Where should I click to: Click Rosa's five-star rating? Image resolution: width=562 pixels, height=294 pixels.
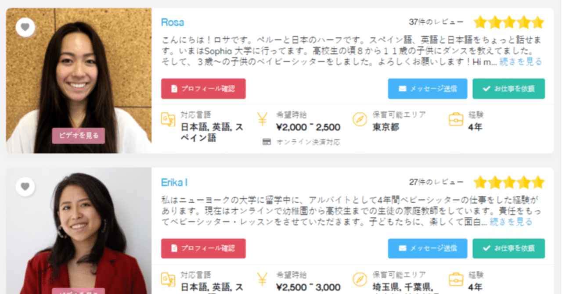(509, 22)
